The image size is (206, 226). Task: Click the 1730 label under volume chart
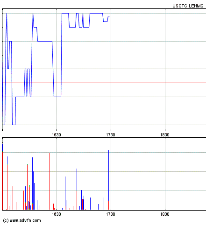tap(111, 214)
